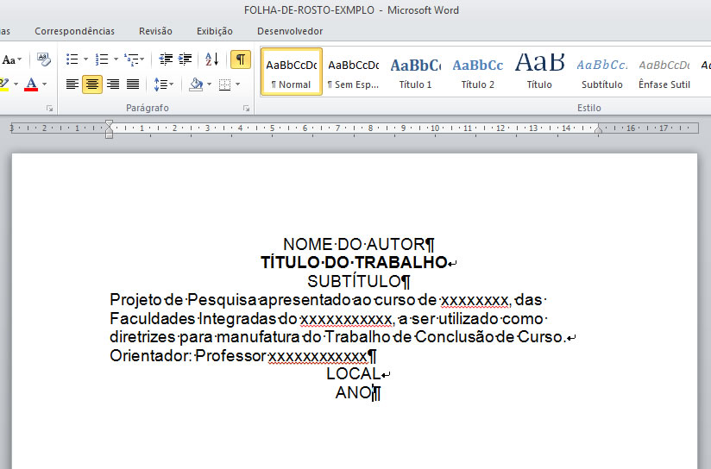Viewport: 711px width, 469px height.
Task: Open the multilevel list dropdown arrow
Action: (x=142, y=59)
